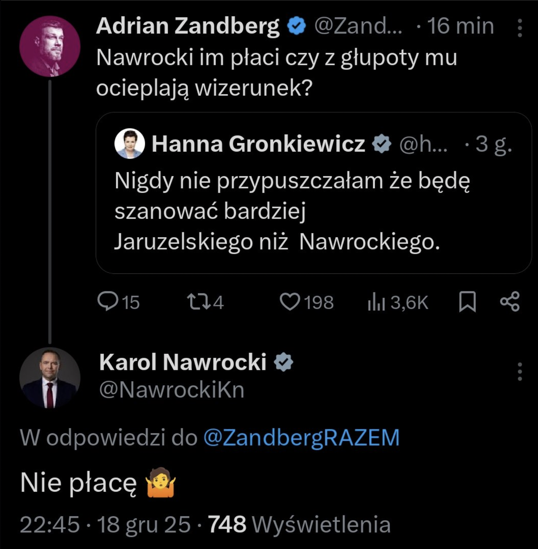Viewport: 538px width, 549px height.
Task: Open Karol Nawrocki's profile picture
Action: (x=50, y=377)
